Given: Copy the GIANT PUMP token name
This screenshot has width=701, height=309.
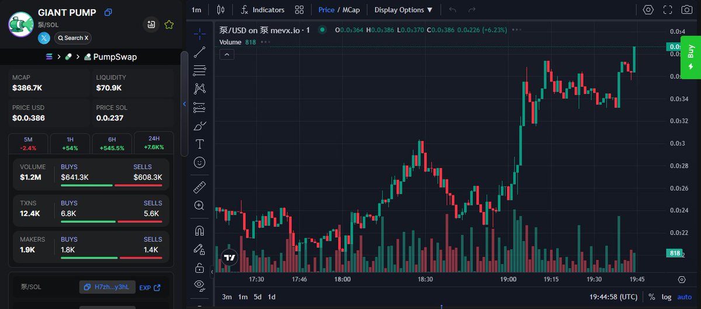Looking at the screenshot, I should 108,12.
